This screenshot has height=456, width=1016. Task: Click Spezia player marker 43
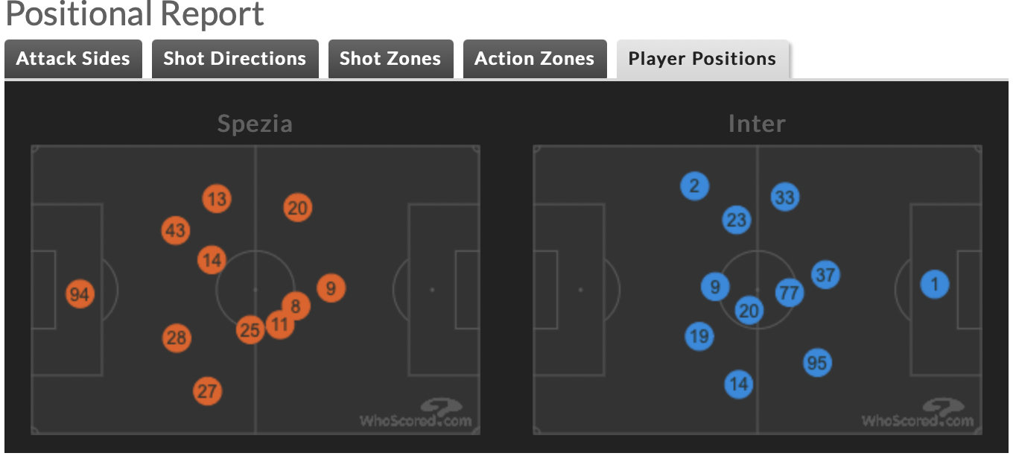pyautogui.click(x=176, y=230)
